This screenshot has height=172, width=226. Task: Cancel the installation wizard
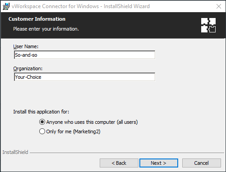point(202,163)
